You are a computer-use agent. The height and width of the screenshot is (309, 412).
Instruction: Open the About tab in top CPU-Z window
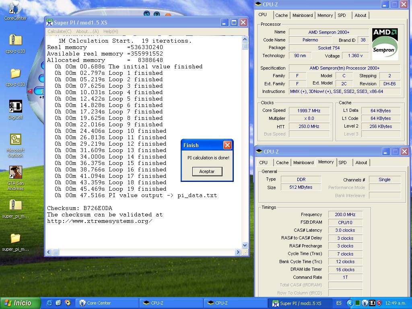point(360,15)
